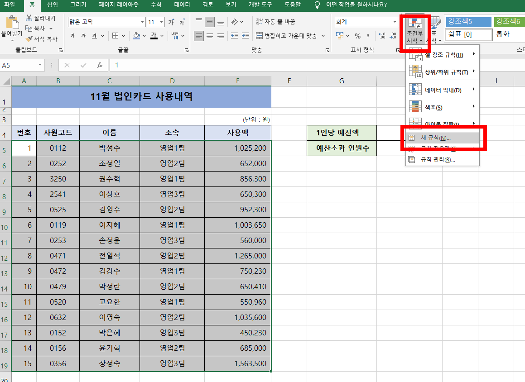Open the font group dialog launcher

[x=187, y=50]
